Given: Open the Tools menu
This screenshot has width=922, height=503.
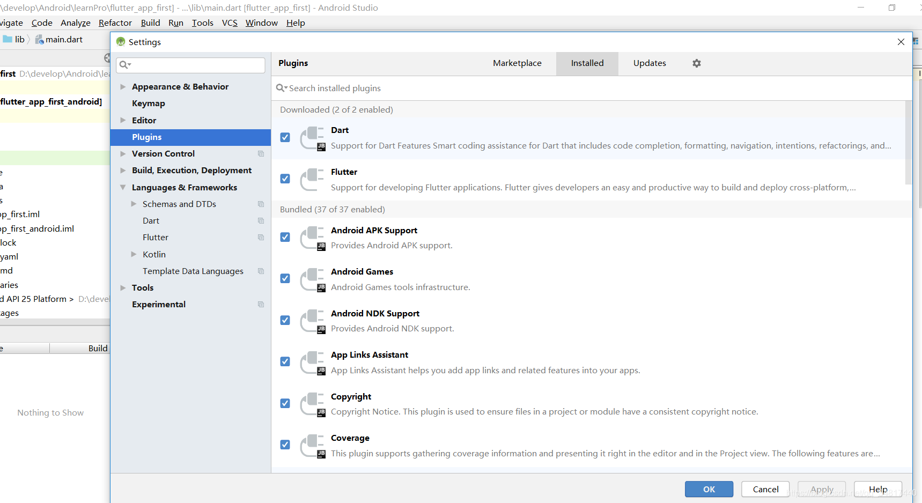Looking at the screenshot, I should point(203,23).
